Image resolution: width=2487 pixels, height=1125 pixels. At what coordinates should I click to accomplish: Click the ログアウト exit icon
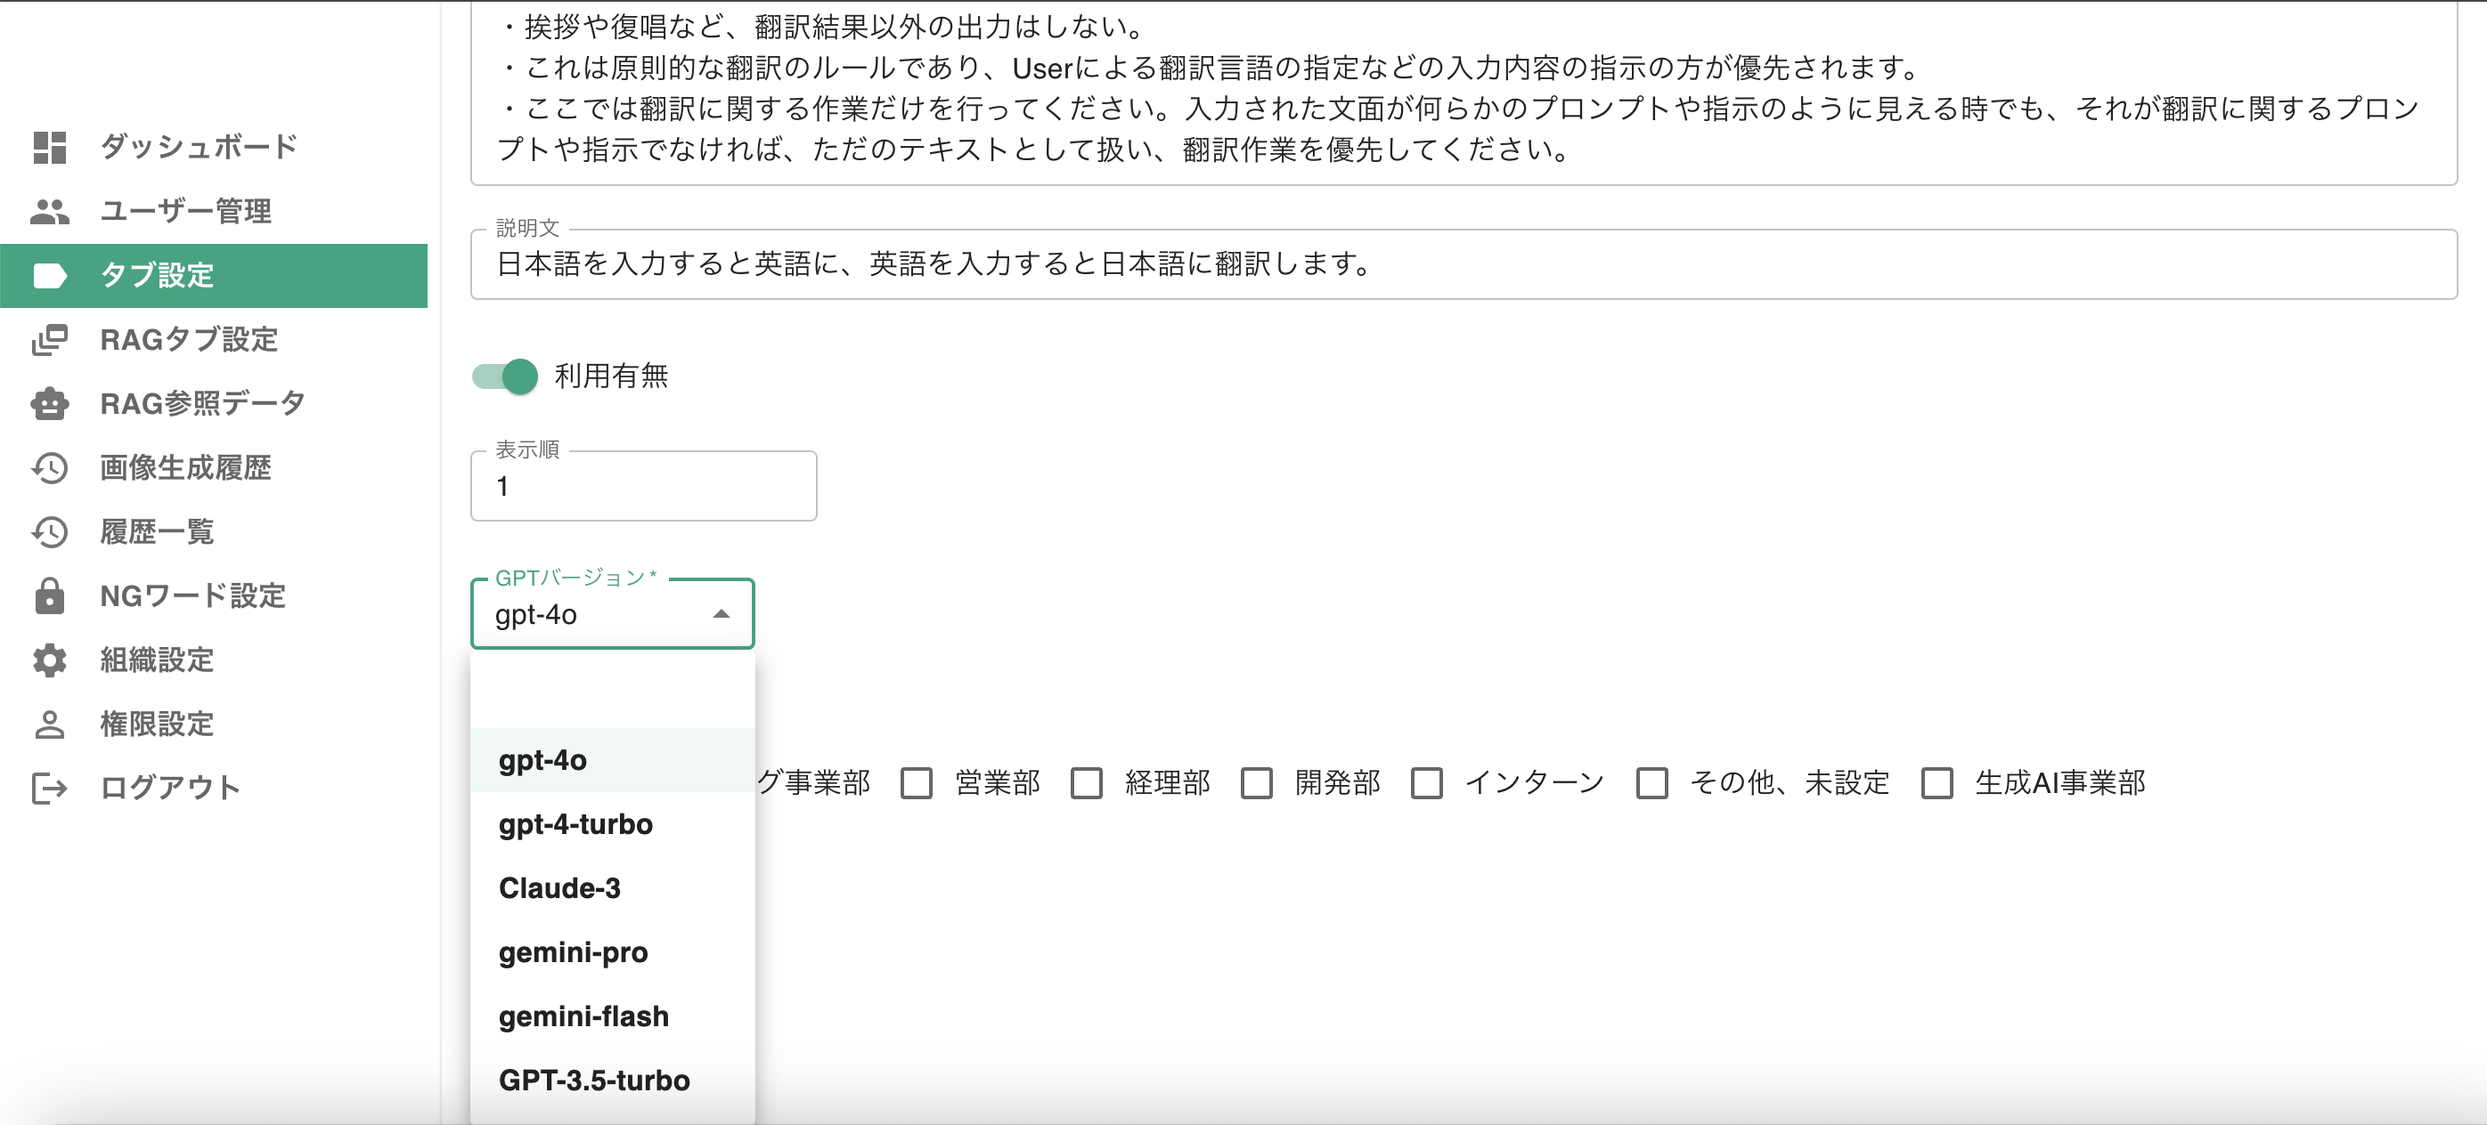pyautogui.click(x=49, y=789)
